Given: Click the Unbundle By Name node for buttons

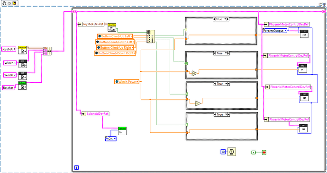Looking at the screenshot, I should click(151, 36).
